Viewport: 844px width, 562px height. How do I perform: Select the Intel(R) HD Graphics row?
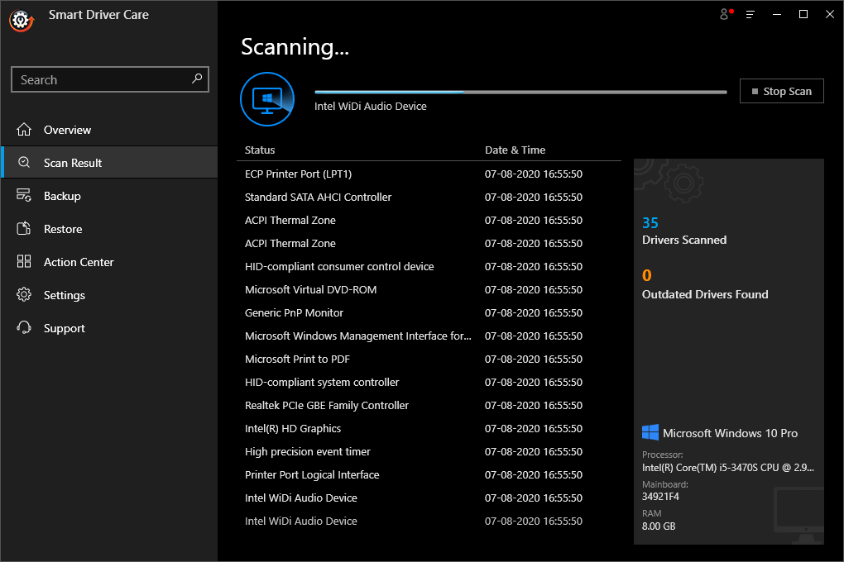[293, 428]
